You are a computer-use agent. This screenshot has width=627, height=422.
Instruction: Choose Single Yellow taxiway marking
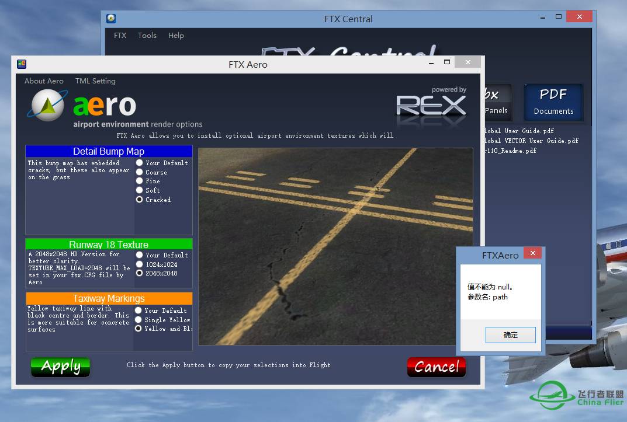pos(139,320)
